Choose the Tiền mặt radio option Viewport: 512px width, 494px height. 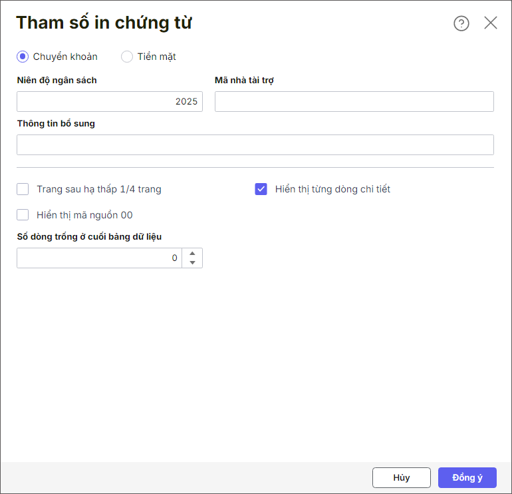pos(127,57)
